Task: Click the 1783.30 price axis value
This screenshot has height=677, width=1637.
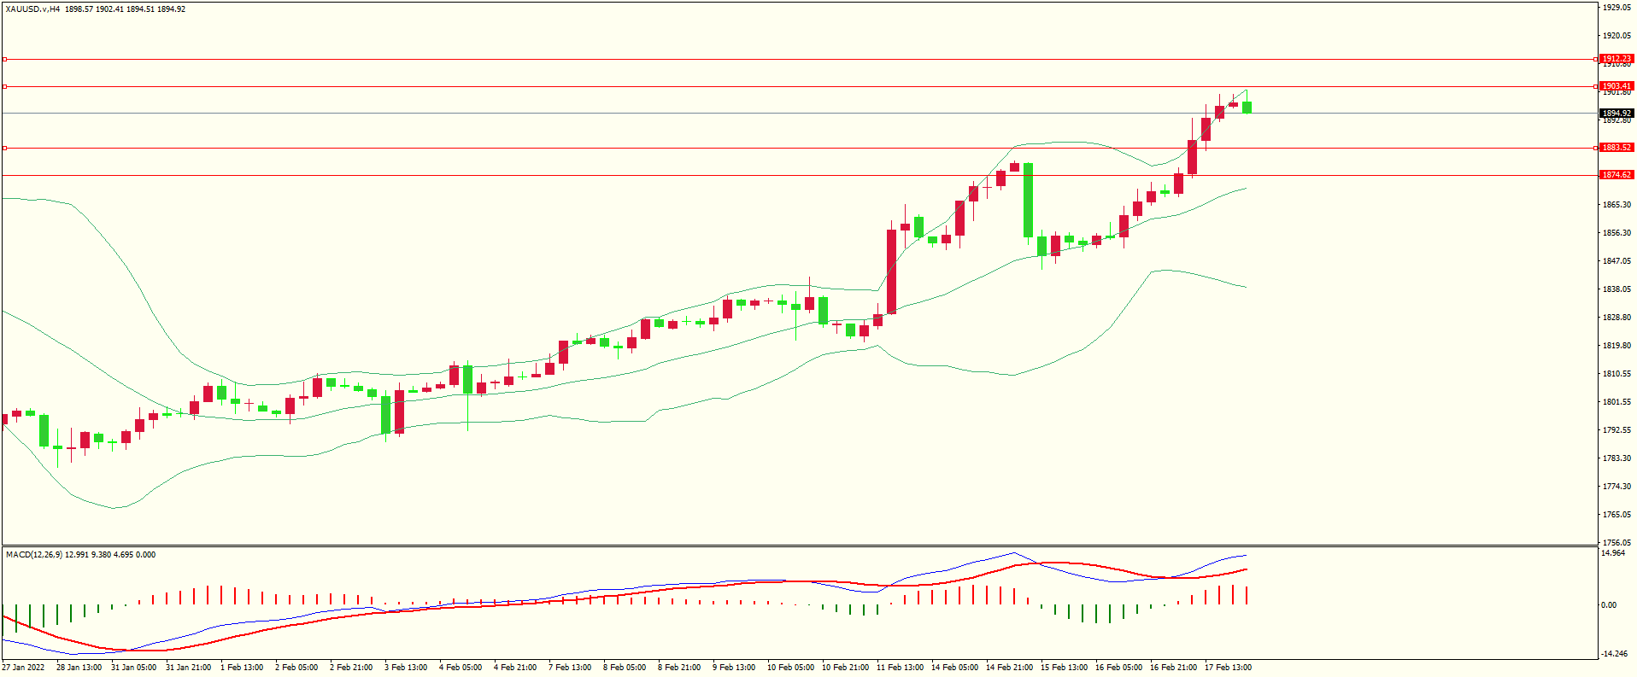Action: pyautogui.click(x=1616, y=458)
